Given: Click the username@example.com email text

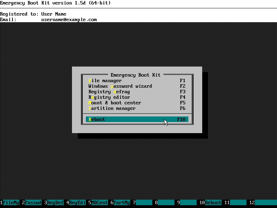Looking at the screenshot, I should pyautogui.click(x=69, y=20).
